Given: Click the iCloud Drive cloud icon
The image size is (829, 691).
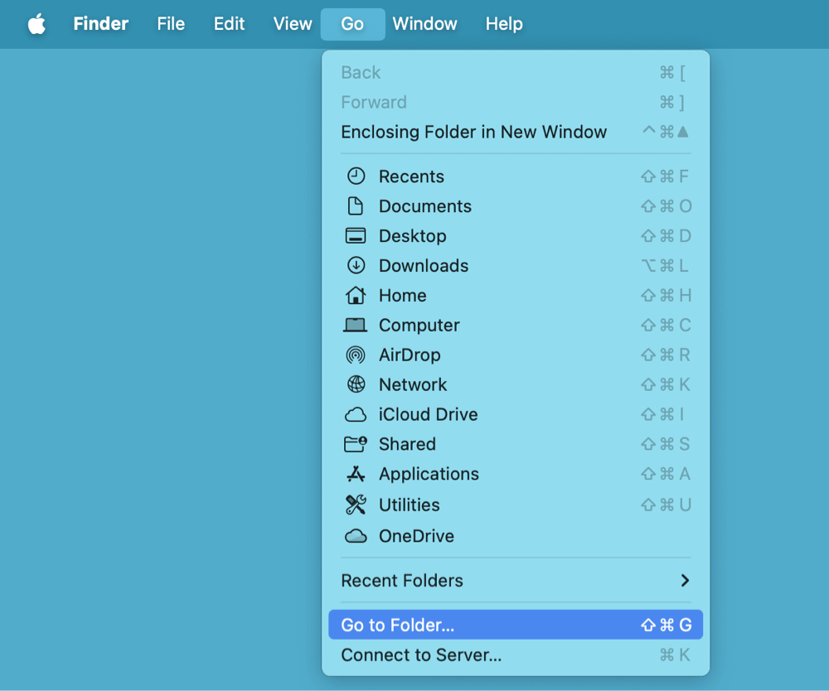Looking at the screenshot, I should coord(356,414).
